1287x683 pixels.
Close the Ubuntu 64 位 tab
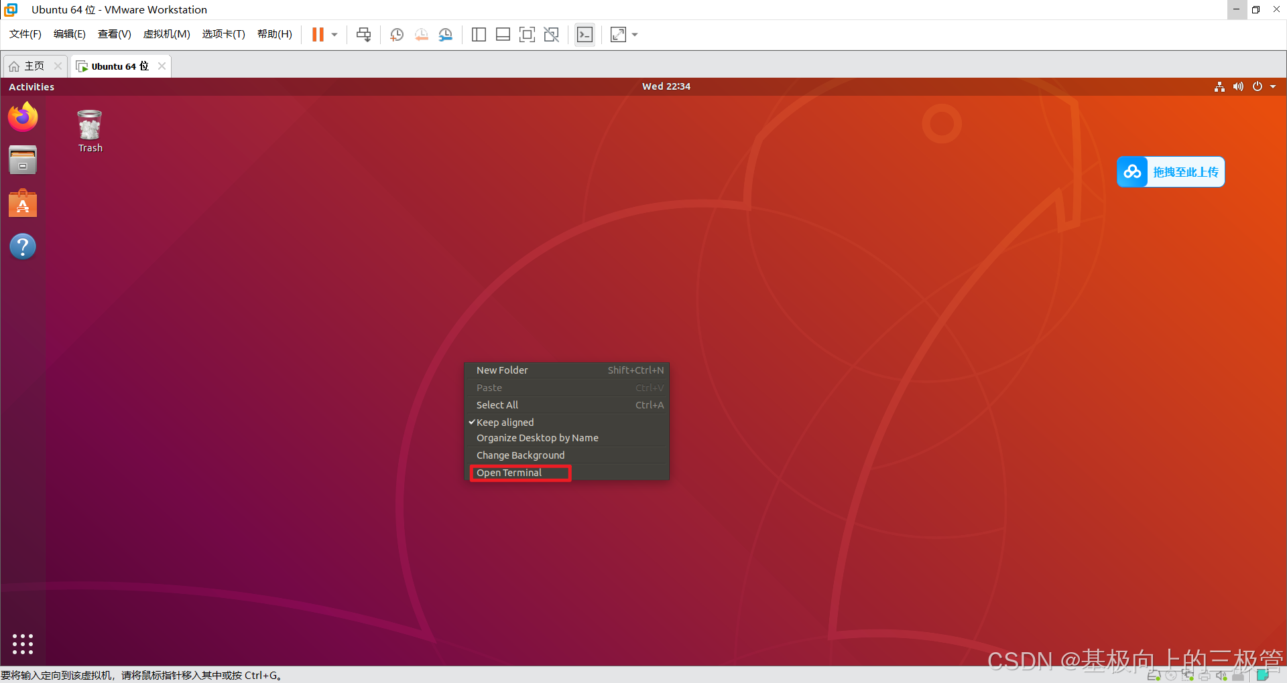point(162,66)
